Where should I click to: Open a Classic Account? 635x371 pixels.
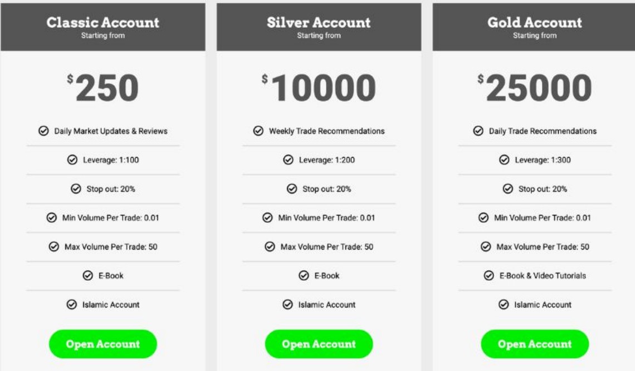pyautogui.click(x=103, y=344)
